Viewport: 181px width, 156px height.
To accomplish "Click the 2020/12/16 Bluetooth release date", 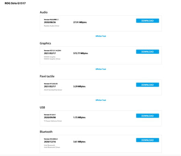I will coord(50,142).
